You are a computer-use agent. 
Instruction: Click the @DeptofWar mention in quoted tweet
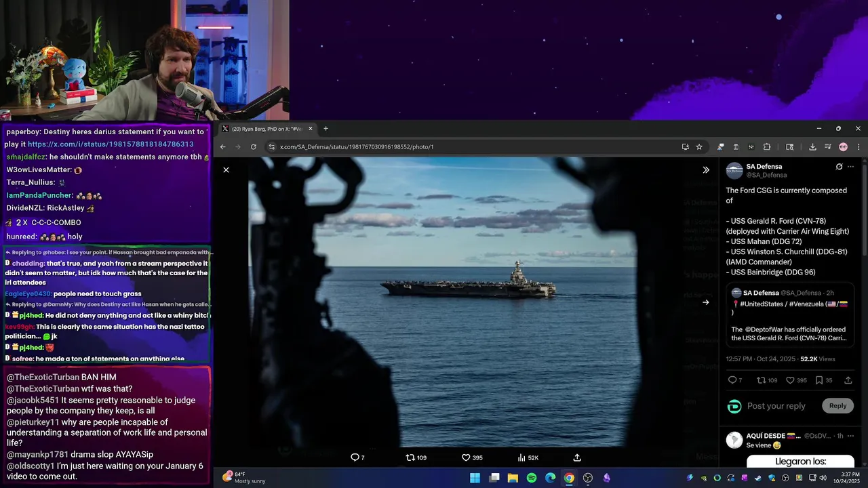pos(765,329)
